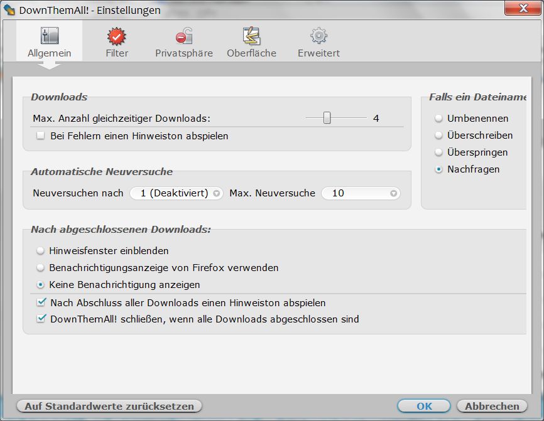Switch to the Allgemein tab label
Viewport: 544px width, 421px height.
[49, 53]
